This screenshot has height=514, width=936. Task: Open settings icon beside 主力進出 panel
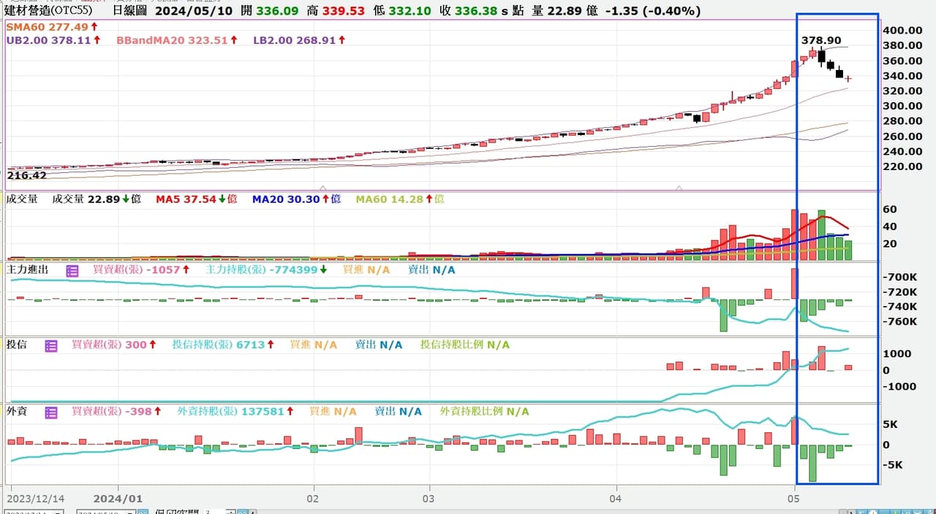click(72, 270)
